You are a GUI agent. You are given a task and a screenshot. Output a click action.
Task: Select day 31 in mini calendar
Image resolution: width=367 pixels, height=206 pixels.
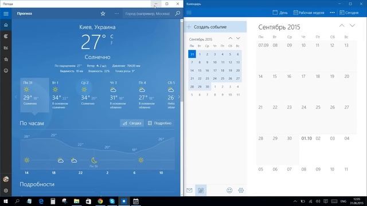[192, 54]
